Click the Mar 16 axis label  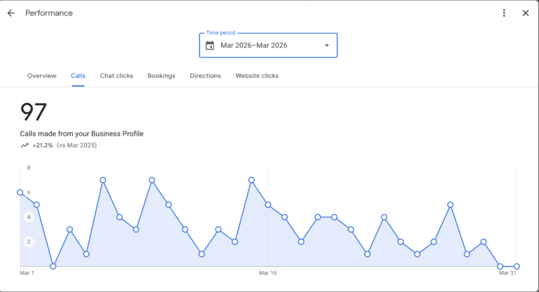click(x=268, y=274)
